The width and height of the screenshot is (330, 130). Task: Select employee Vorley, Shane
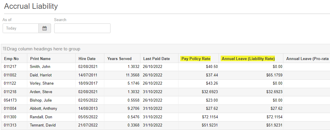click(x=42, y=83)
